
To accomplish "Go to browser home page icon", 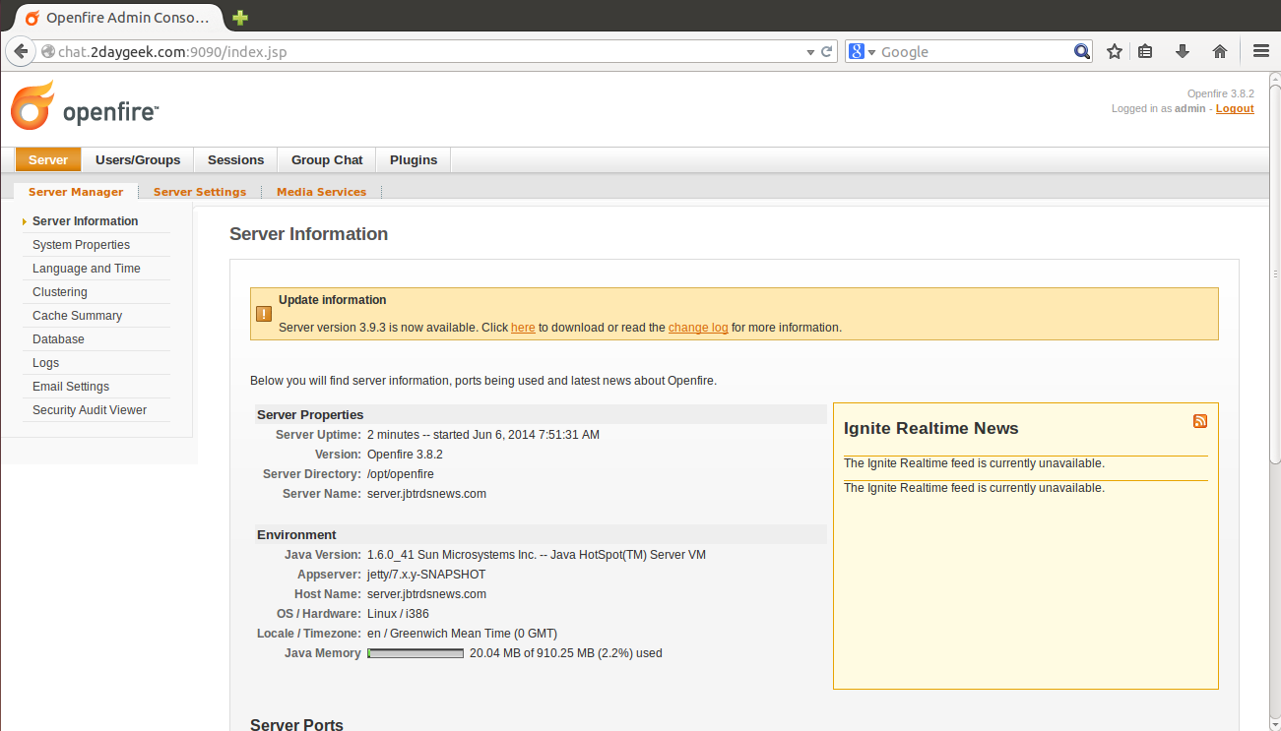I will click(x=1220, y=52).
